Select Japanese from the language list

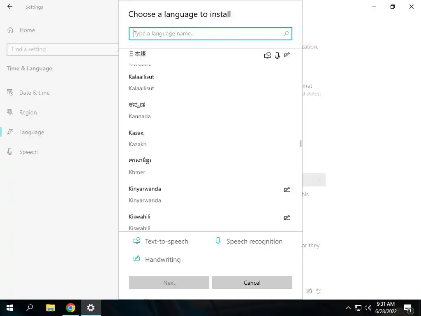tap(210, 58)
